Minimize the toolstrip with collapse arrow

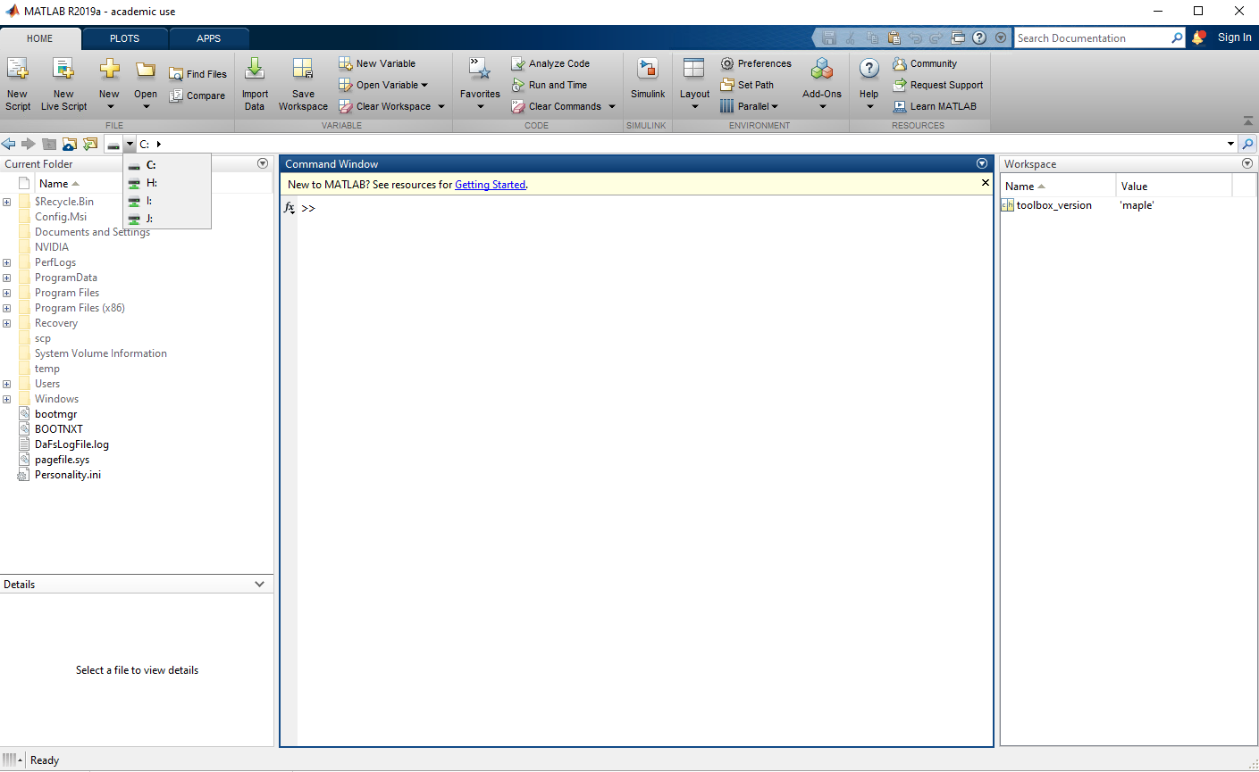1248,121
